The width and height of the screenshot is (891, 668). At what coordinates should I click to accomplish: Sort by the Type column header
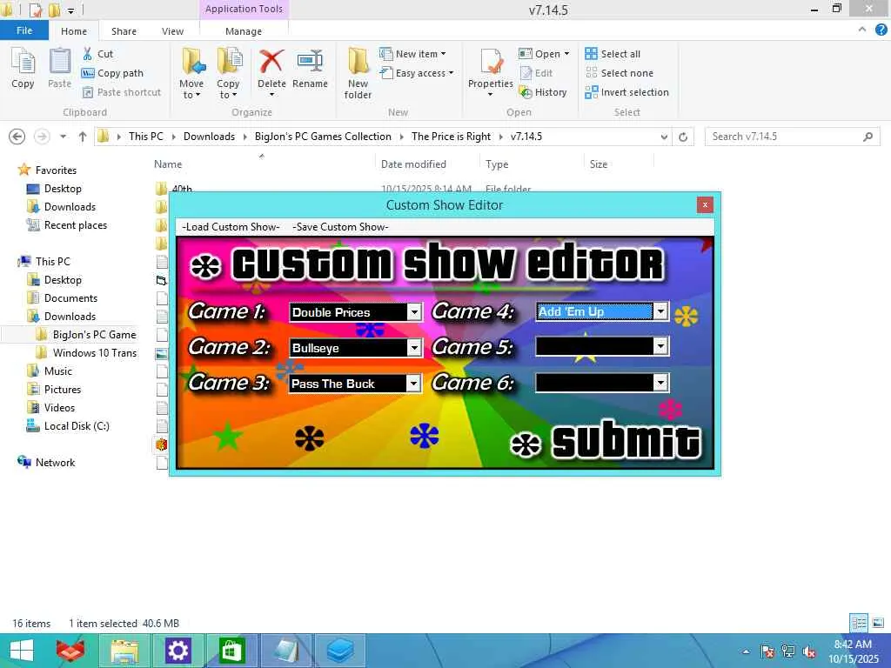click(497, 164)
